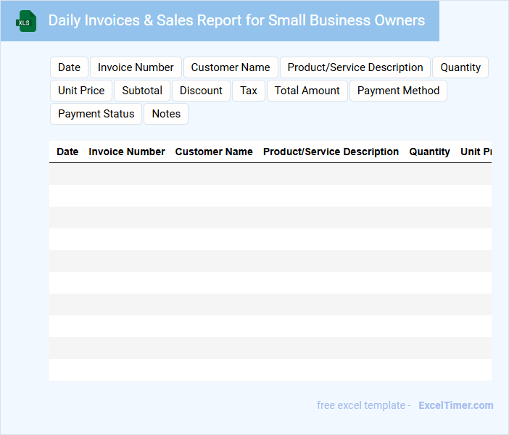This screenshot has height=435, width=509.
Task: Choose the Discount tag
Action: (x=201, y=91)
